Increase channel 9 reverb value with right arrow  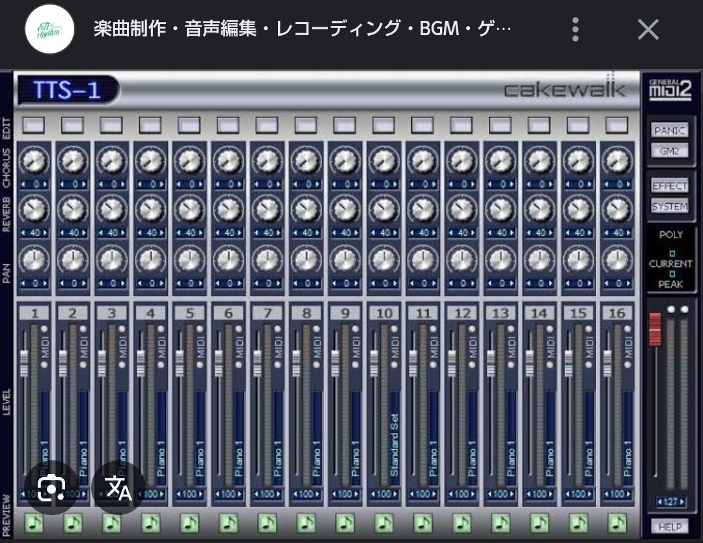pyautogui.click(x=357, y=232)
